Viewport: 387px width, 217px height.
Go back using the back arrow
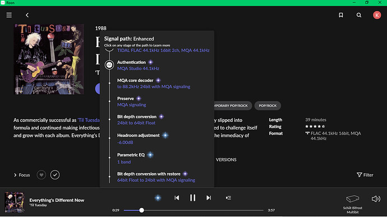tap(27, 15)
